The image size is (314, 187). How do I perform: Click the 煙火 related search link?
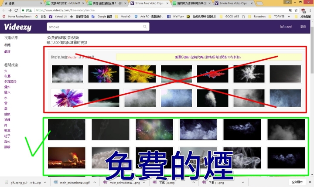[x=7, y=141]
